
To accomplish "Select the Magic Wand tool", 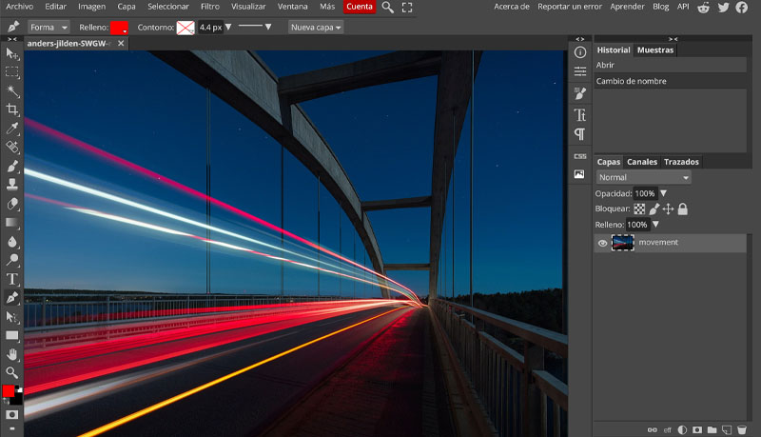I will [12, 91].
